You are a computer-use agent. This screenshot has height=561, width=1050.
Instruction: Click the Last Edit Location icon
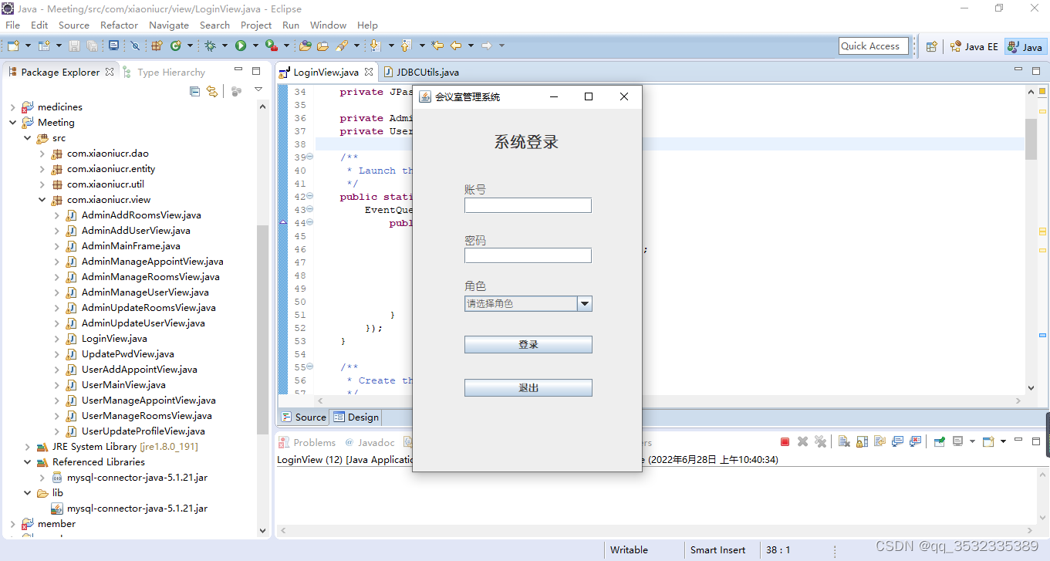pyautogui.click(x=437, y=46)
